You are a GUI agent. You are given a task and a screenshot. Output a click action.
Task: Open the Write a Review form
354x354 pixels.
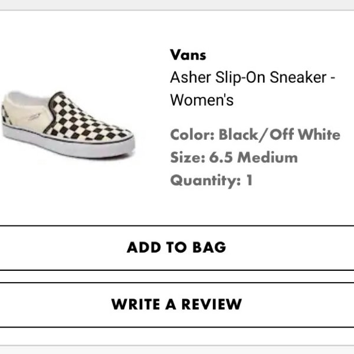tap(177, 304)
